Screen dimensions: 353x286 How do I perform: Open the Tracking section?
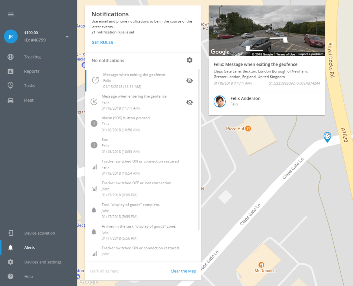pyautogui.click(x=32, y=57)
